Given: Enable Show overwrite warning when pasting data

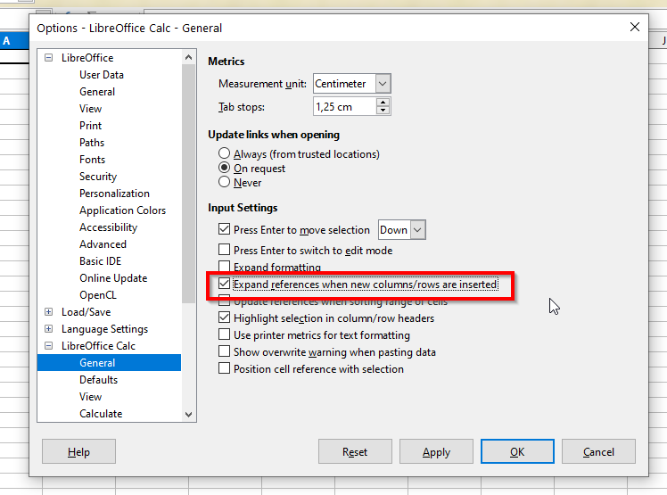Looking at the screenshot, I should pos(224,351).
